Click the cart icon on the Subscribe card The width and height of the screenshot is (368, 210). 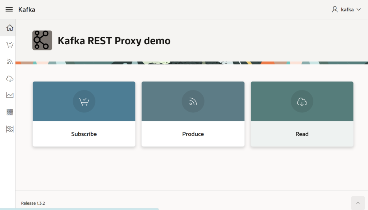coord(84,101)
